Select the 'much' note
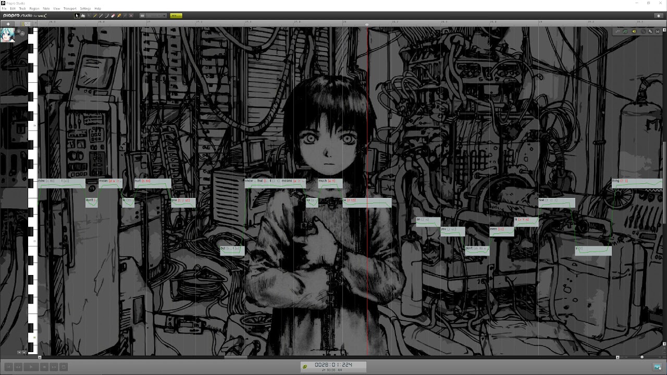This screenshot has height=375, width=667. tap(330, 183)
